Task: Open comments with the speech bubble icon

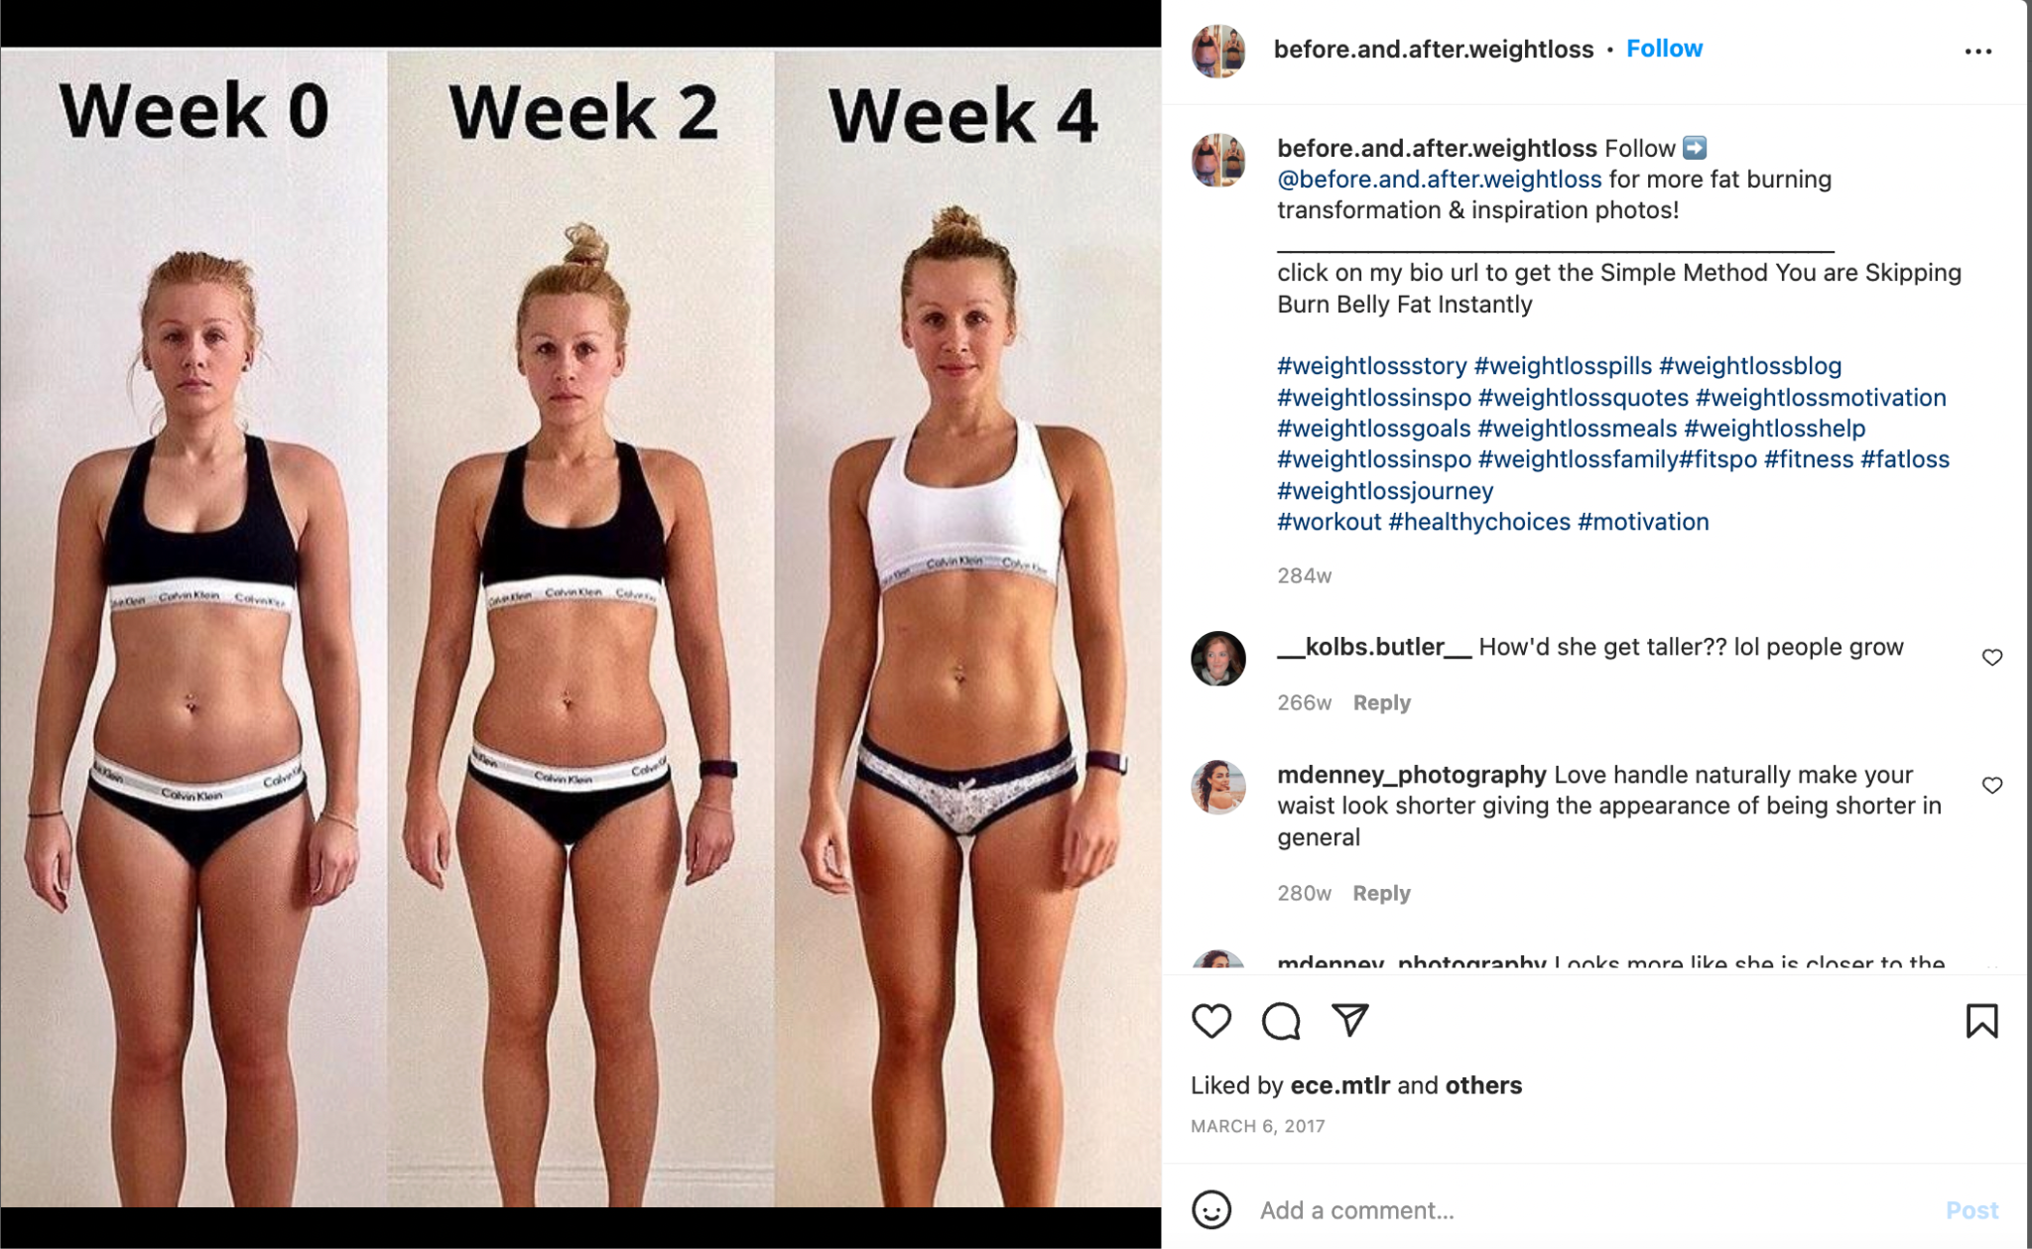Action: [x=1281, y=1021]
